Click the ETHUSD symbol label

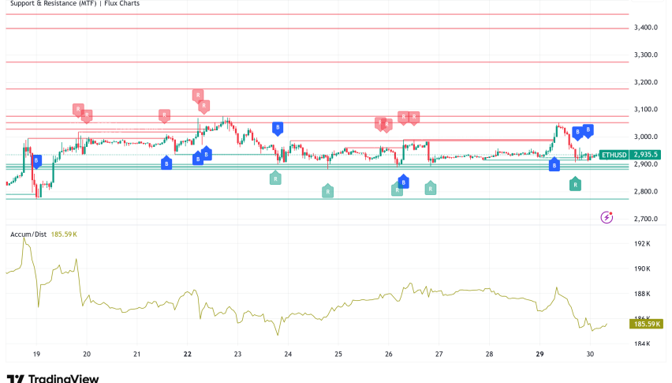[x=615, y=155]
